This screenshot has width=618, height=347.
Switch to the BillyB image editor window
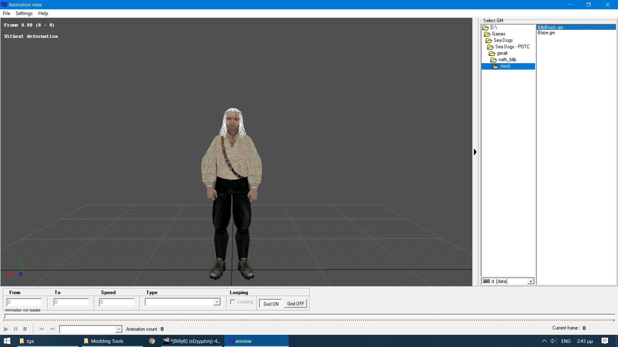192,341
